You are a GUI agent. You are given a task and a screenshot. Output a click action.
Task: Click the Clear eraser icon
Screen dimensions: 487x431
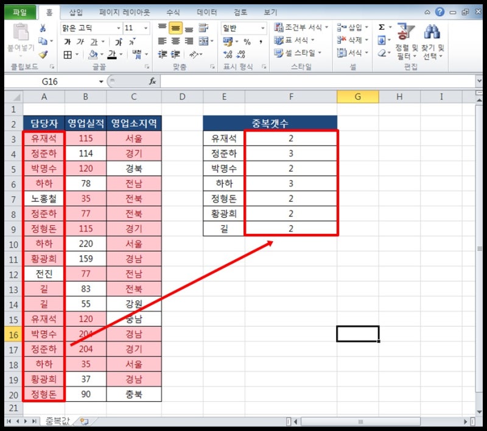tap(382, 54)
